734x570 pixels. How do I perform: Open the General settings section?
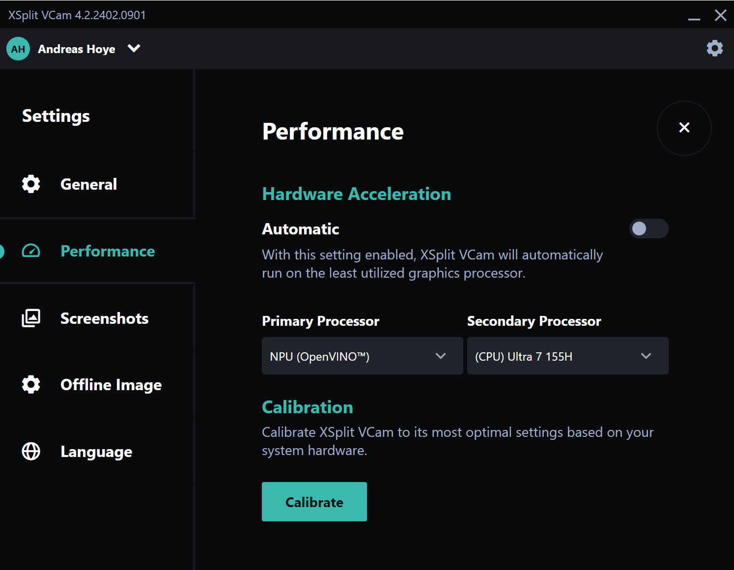coord(97,184)
